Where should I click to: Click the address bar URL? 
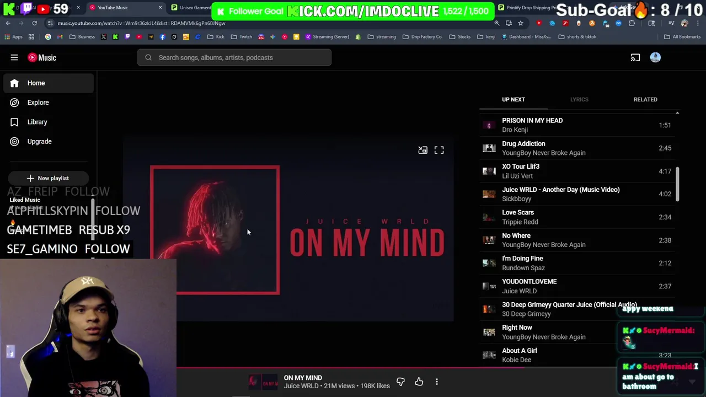[141, 23]
